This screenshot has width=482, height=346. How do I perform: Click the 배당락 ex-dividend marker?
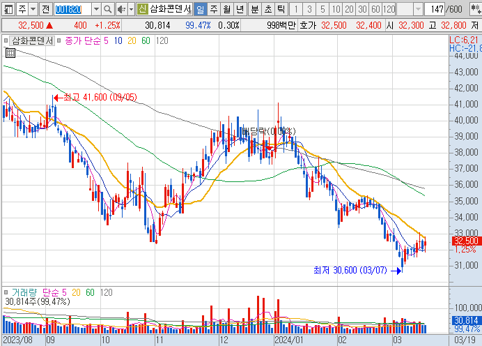tap(268, 132)
